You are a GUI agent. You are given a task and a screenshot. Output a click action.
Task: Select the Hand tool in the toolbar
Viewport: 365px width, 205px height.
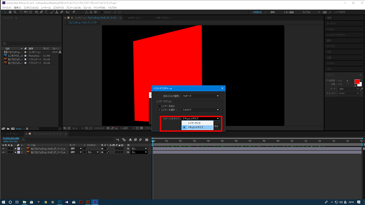pyautogui.click(x=9, y=12)
